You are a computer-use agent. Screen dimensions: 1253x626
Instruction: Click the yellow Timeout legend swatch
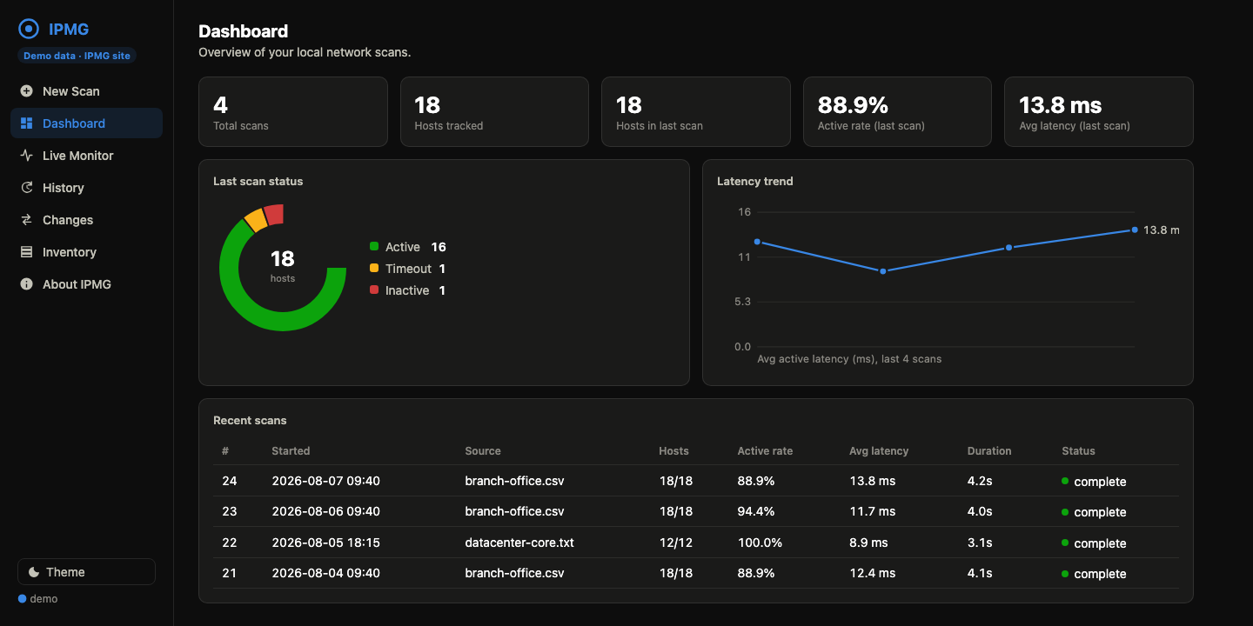pyautogui.click(x=374, y=269)
